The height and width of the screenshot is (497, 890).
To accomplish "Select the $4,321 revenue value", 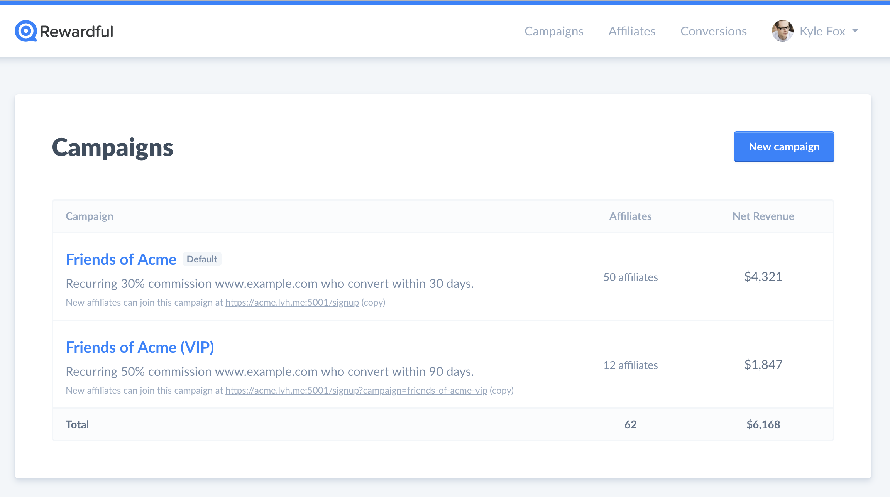I will coord(763,277).
